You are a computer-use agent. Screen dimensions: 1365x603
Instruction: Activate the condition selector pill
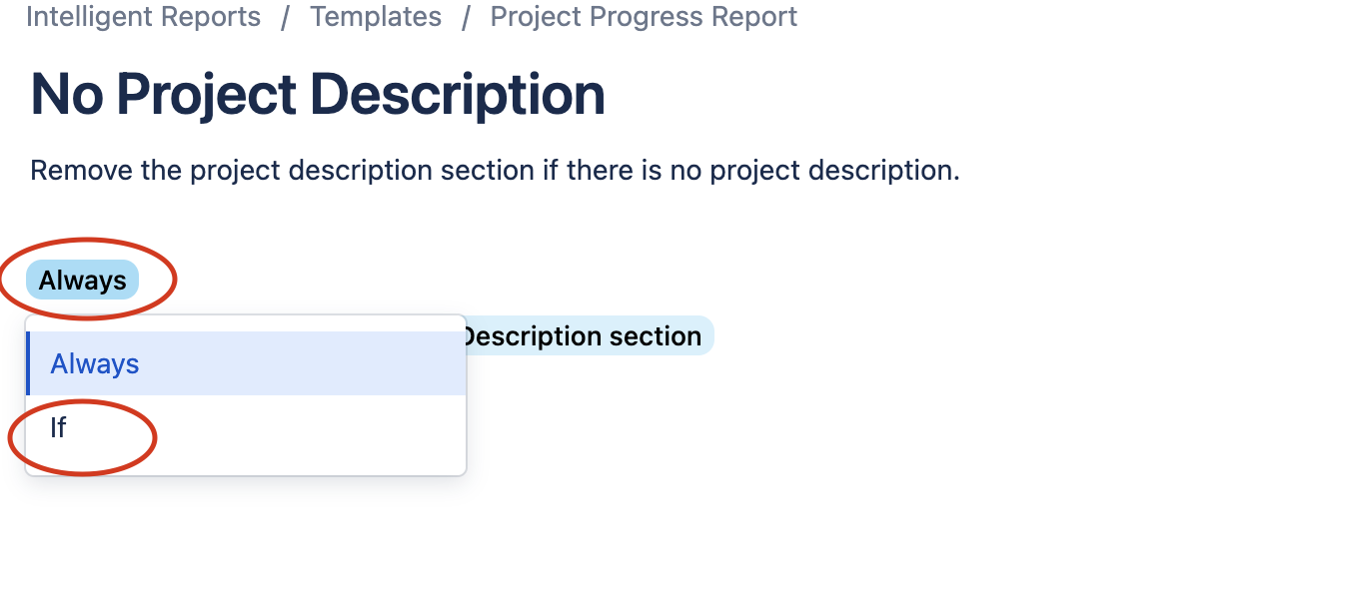82,280
